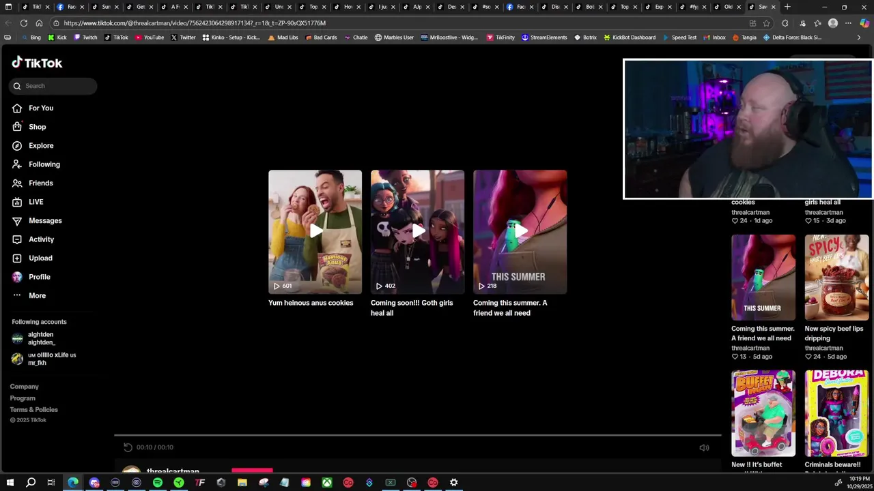Image resolution: width=874 pixels, height=491 pixels.
Task: Open the browser profile avatar
Action: 833,23
